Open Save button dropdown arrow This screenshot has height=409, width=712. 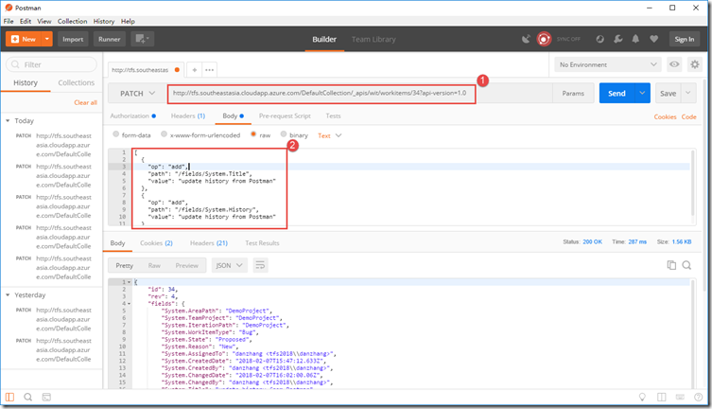(x=688, y=93)
